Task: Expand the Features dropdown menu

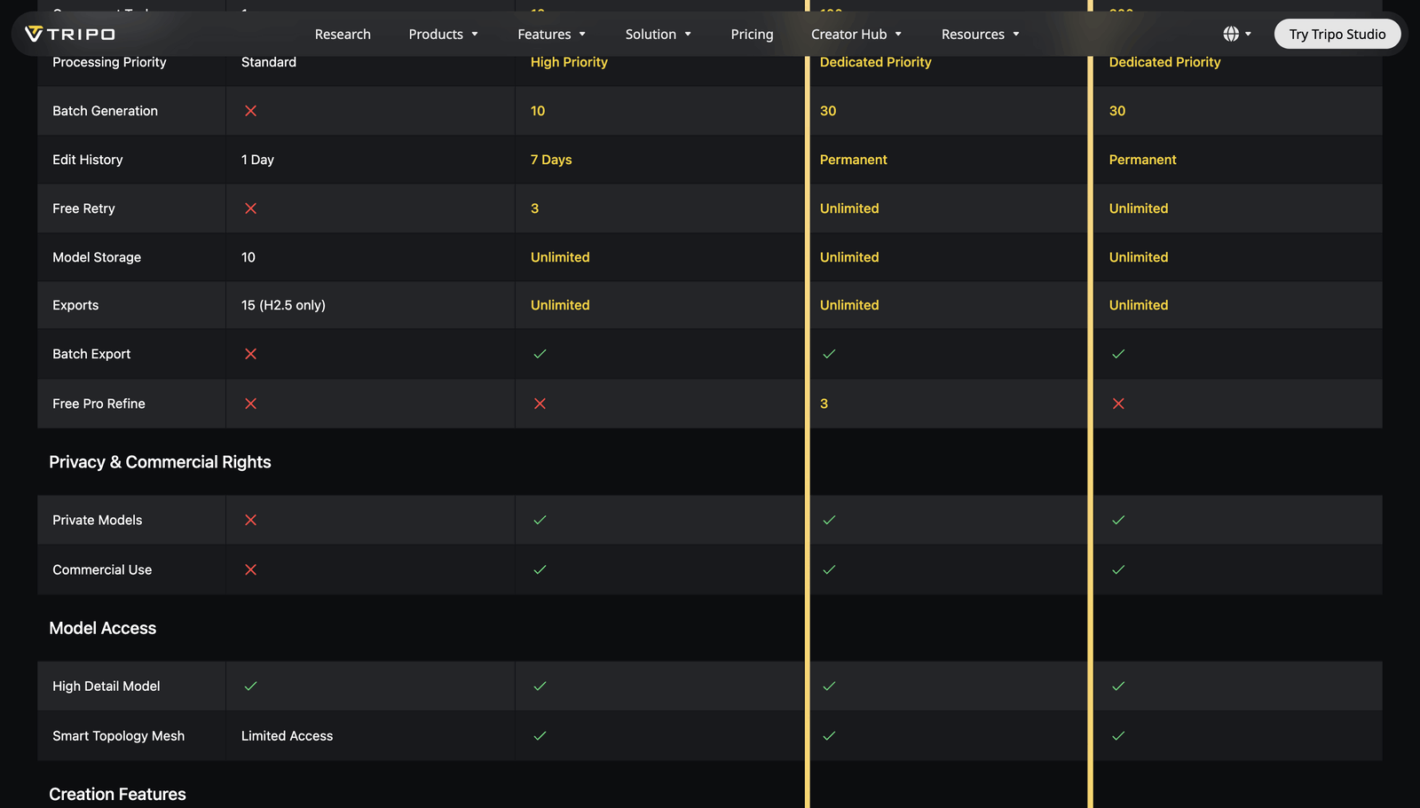Action: point(552,34)
